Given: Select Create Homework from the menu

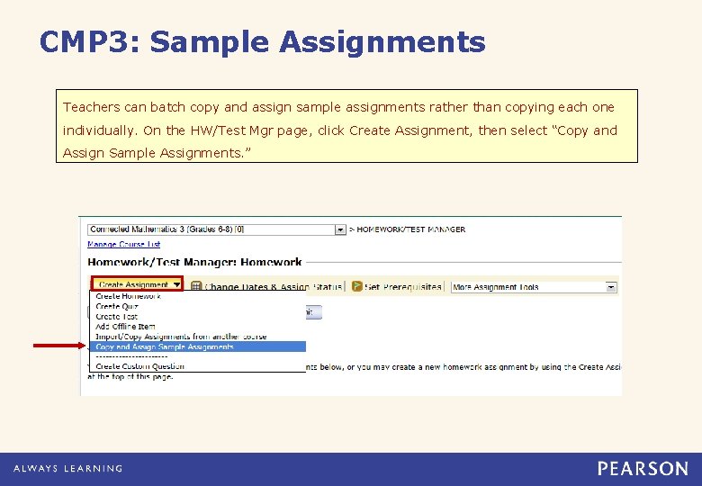Looking at the screenshot, I should pos(128,296).
